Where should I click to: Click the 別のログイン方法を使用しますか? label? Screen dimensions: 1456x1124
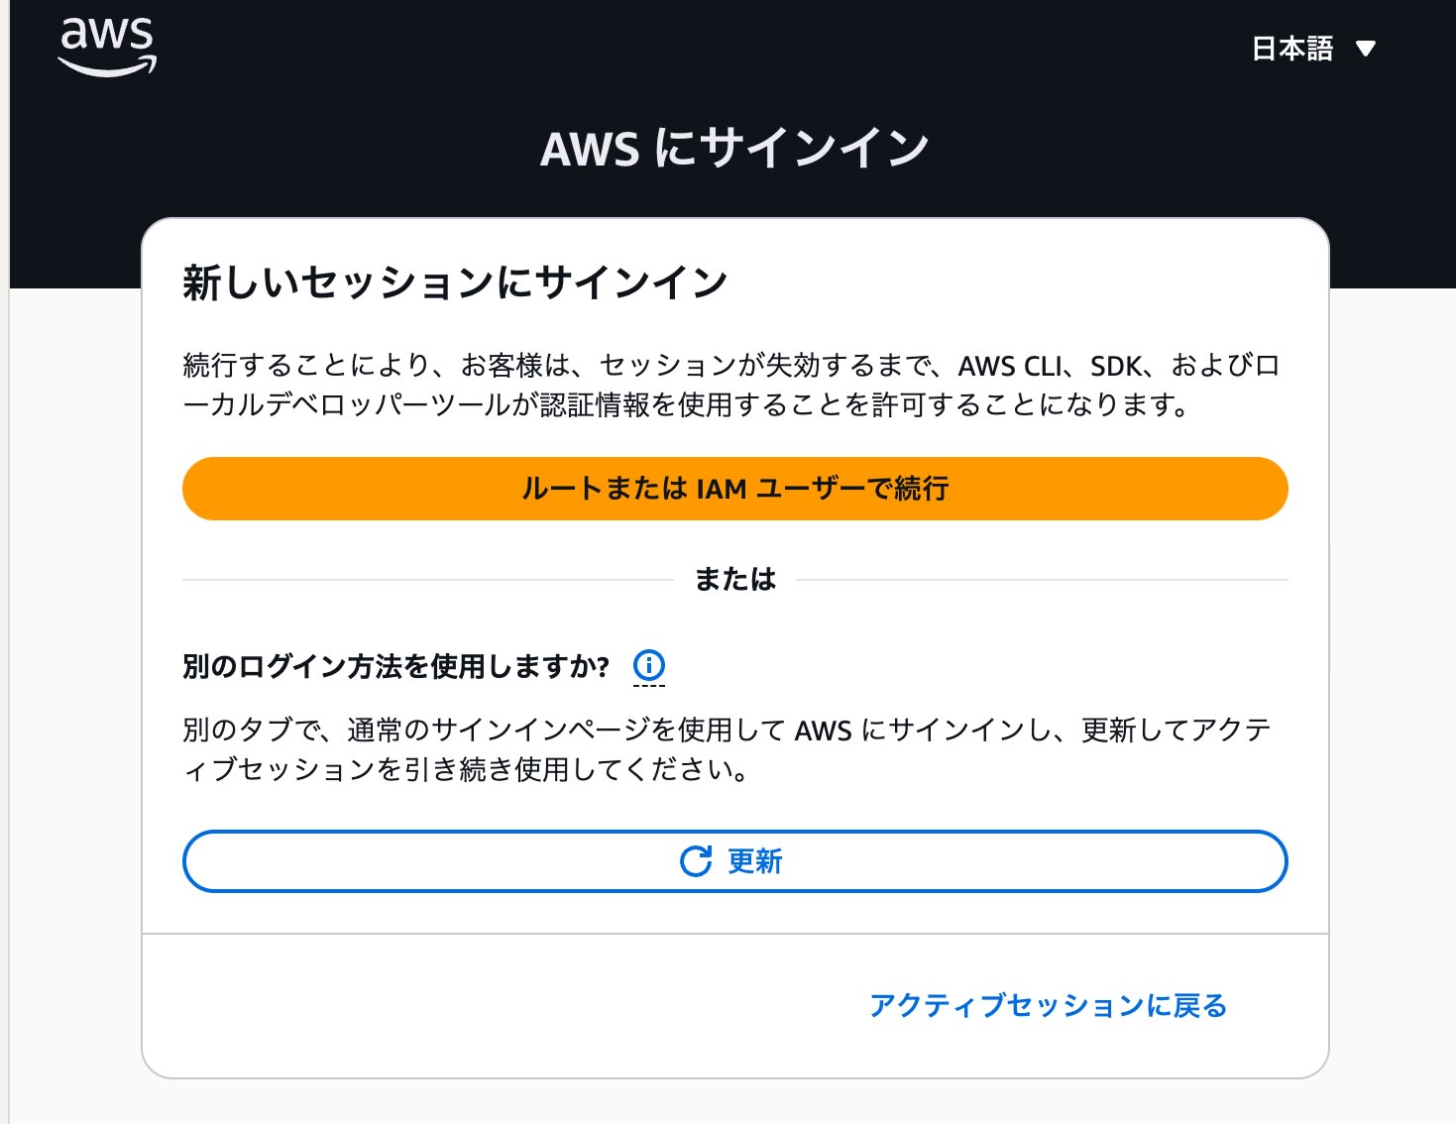tap(396, 666)
